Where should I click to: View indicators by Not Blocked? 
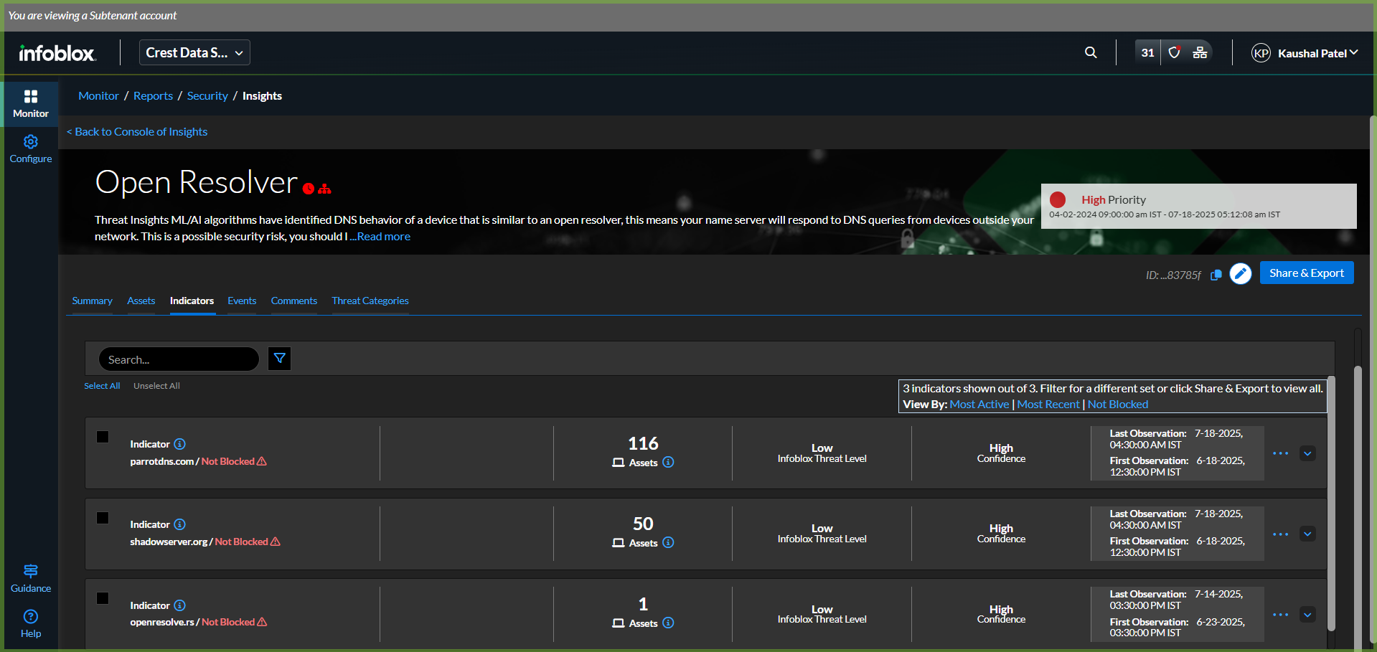(1118, 405)
